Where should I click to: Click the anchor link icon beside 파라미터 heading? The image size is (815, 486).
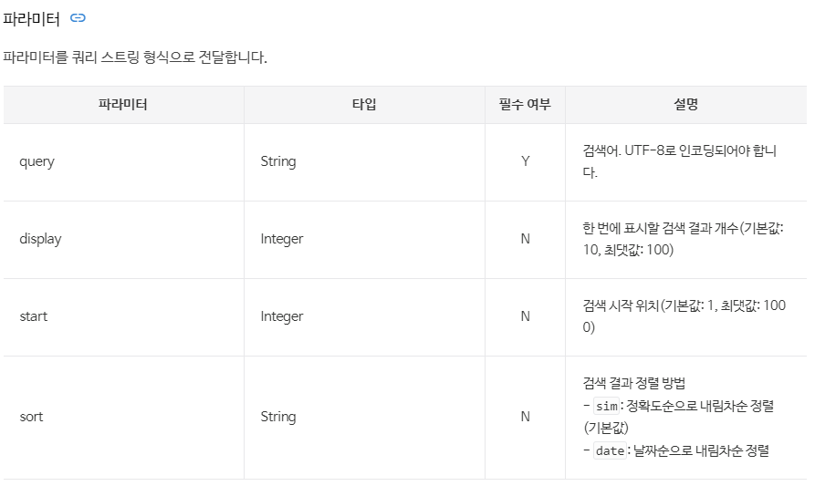tap(78, 18)
